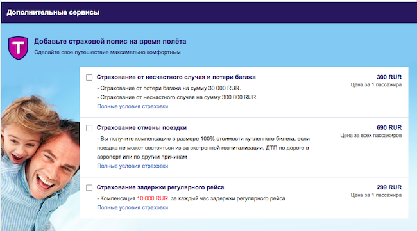Screen dimensions: 417x231
Task: Click 'Цена за 1 пассажира' under 300 RUR
Action: click(376, 85)
